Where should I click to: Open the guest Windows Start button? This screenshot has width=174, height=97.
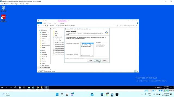pyautogui.click(x=2, y=88)
